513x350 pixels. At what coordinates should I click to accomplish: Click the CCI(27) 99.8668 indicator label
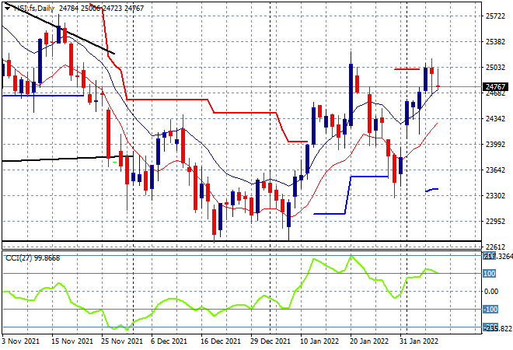coord(33,258)
